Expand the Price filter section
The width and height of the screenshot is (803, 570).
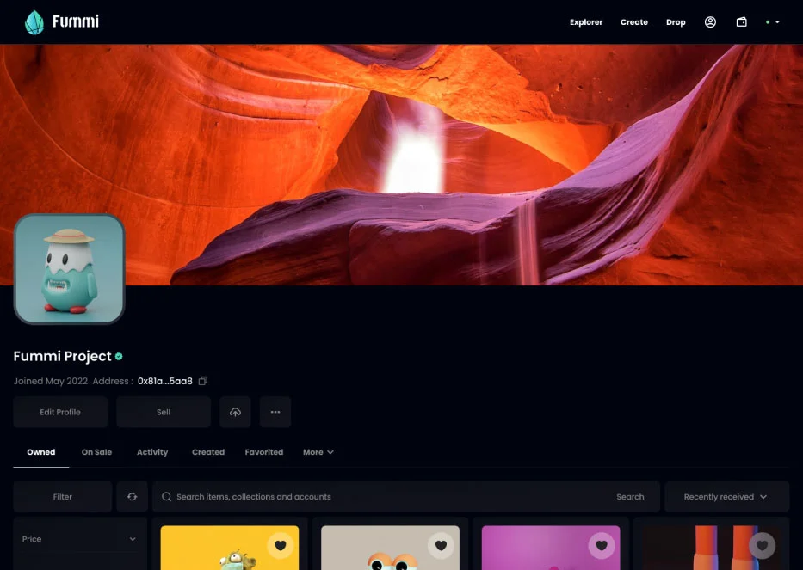tap(78, 539)
